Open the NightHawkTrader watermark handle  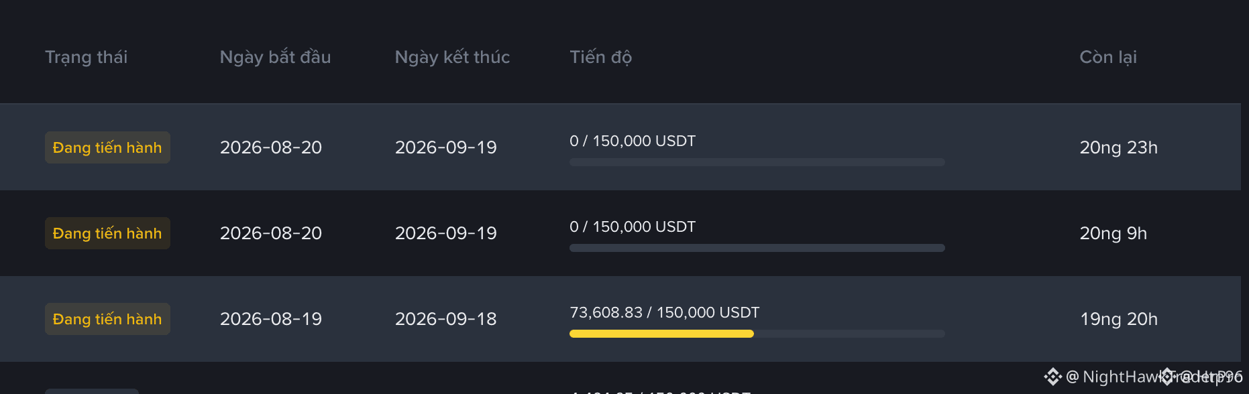click(x=1154, y=377)
